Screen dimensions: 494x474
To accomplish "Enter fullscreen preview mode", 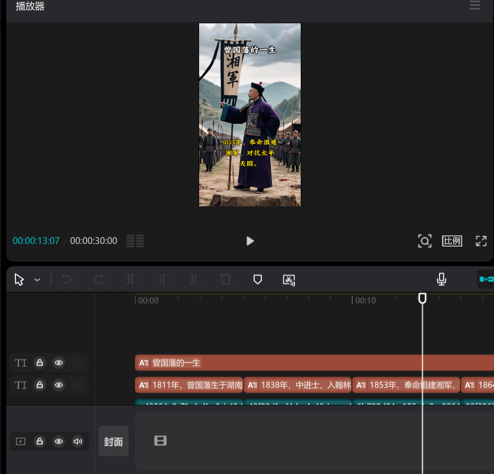I will coord(481,241).
